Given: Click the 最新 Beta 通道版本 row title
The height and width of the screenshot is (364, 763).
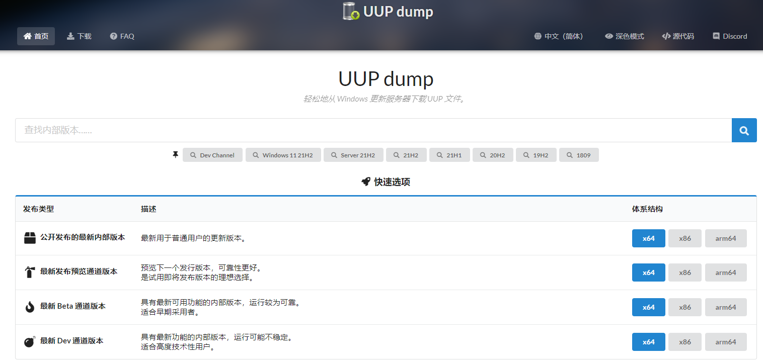Looking at the screenshot, I should click(73, 306).
